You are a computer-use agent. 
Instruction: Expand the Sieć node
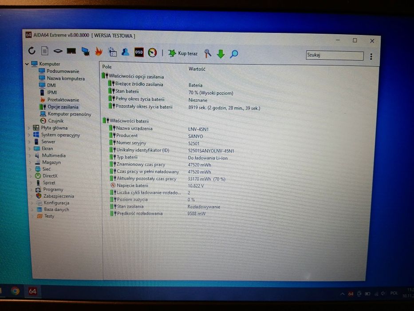click(x=30, y=169)
